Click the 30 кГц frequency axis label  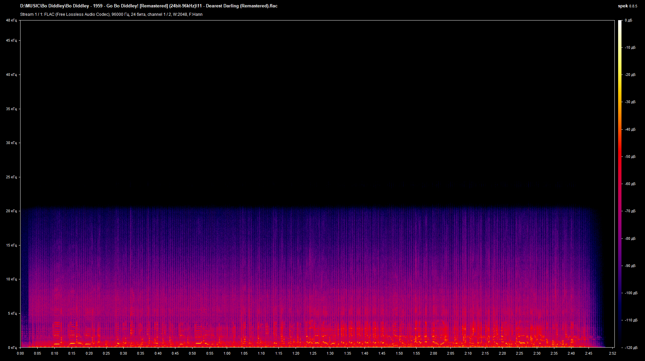11,143
